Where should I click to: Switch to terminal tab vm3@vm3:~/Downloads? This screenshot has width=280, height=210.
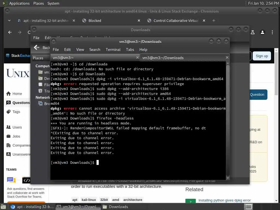185,58
